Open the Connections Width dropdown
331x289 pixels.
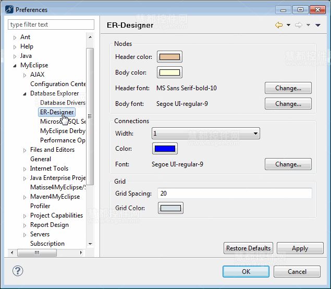[205, 134]
